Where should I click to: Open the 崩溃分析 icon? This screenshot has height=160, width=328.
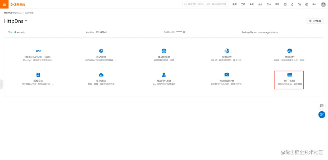(x=227, y=51)
